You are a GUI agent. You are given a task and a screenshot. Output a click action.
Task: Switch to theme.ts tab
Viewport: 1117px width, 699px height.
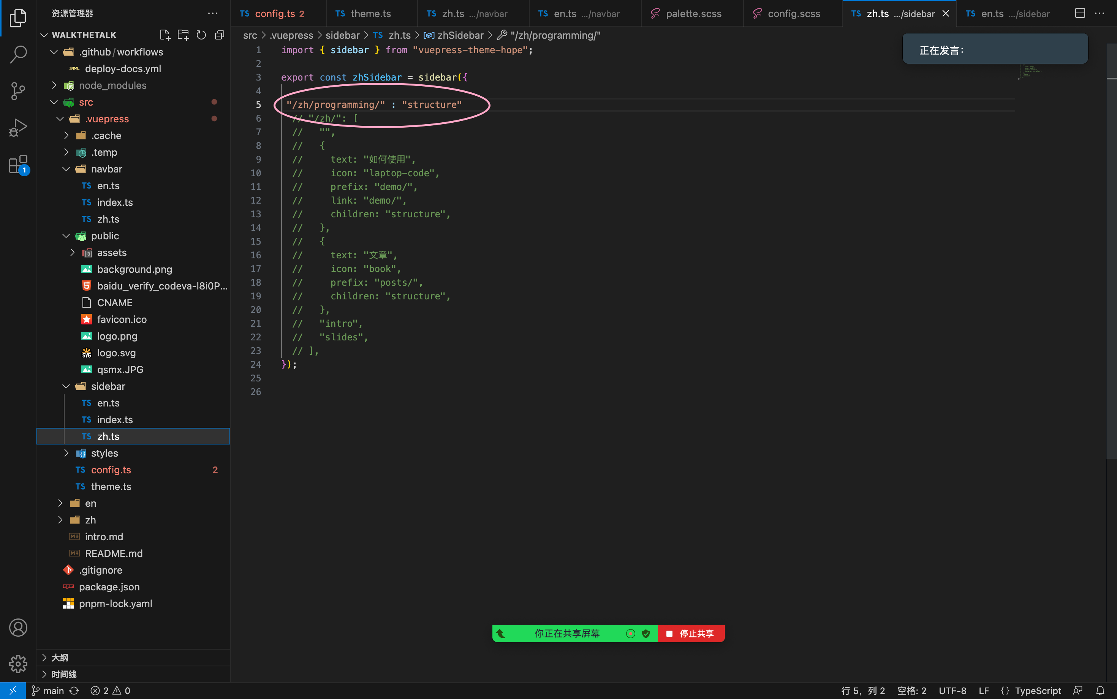coord(371,13)
